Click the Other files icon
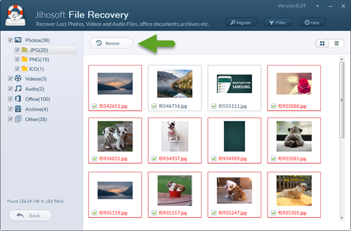351x231 pixels. 18,119
